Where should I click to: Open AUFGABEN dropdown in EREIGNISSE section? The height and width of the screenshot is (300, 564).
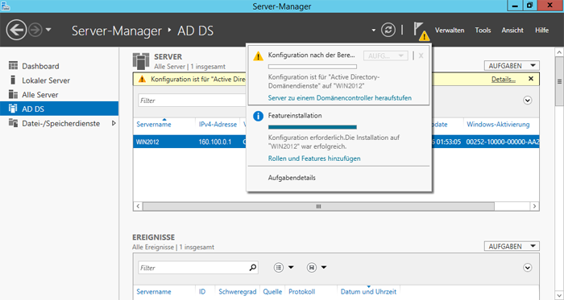click(512, 247)
